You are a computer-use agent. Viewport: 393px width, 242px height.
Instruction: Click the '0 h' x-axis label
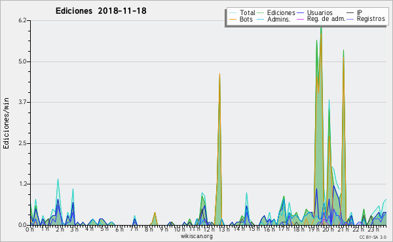tap(29, 229)
